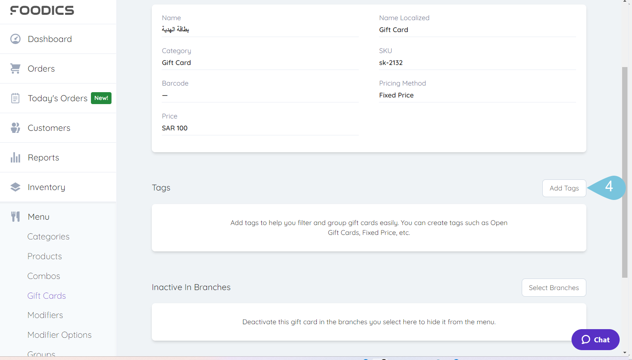Click the Customers people icon
This screenshot has height=360, width=632.
[x=15, y=128]
